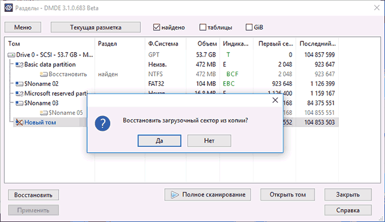Click the last sector value 104 853 503

click(319, 123)
